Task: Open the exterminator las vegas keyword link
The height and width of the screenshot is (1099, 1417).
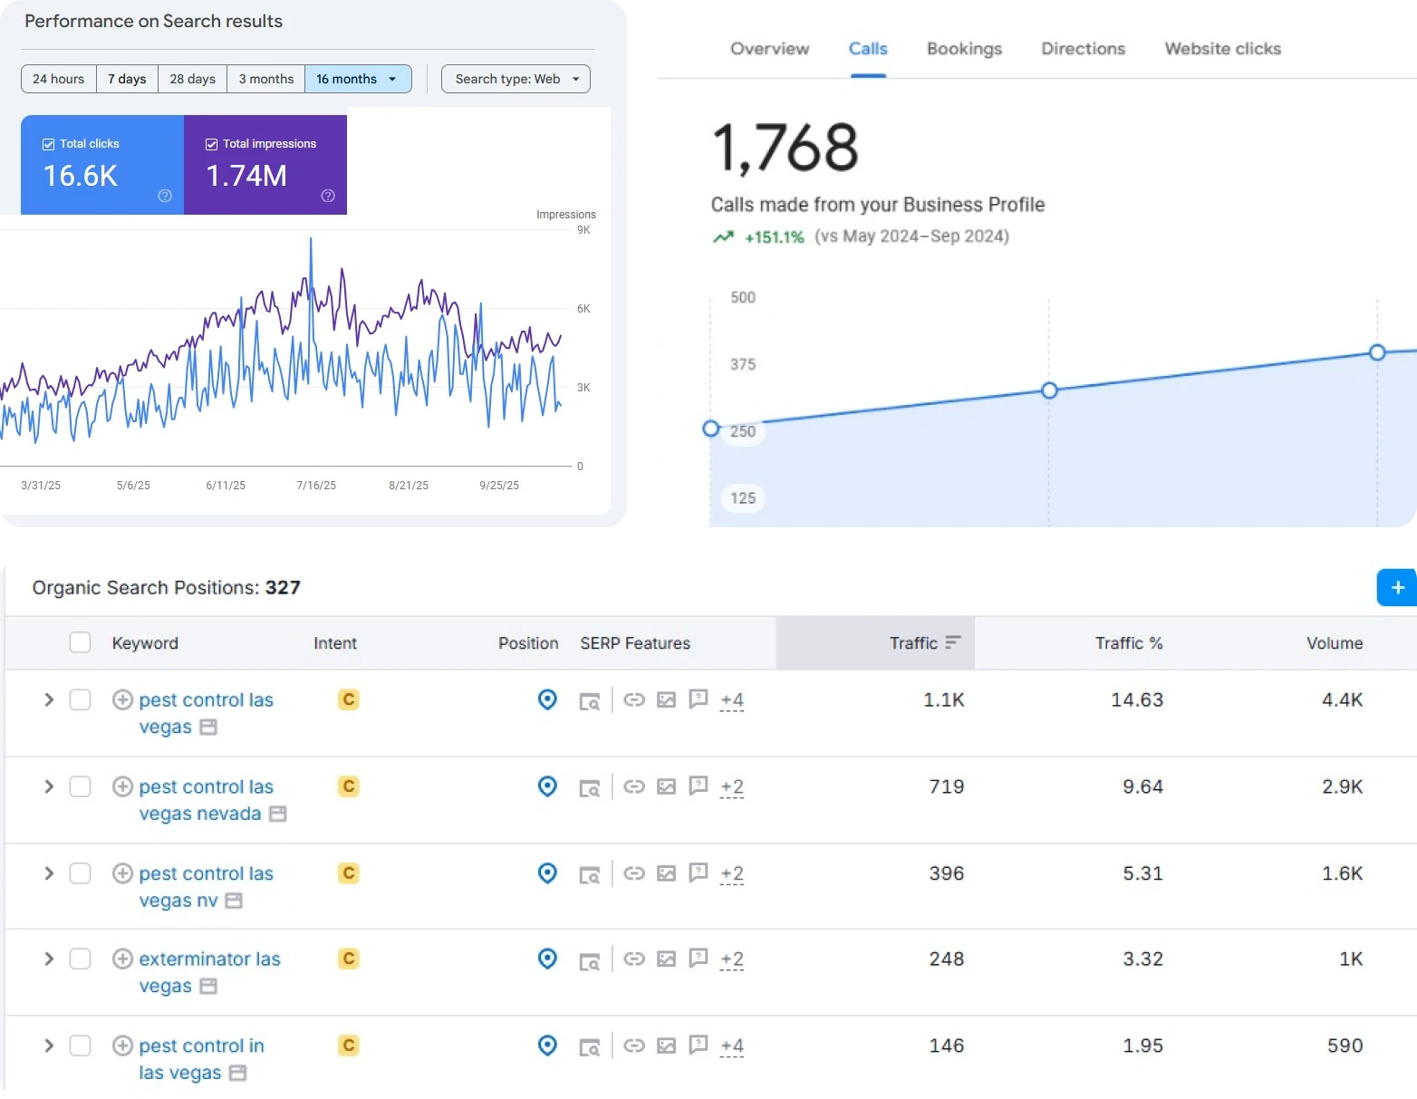Action: (x=209, y=972)
